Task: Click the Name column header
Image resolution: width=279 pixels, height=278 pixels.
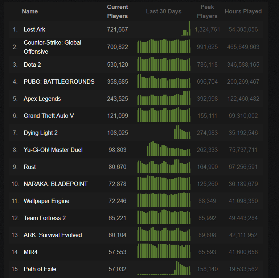Action: (x=30, y=12)
